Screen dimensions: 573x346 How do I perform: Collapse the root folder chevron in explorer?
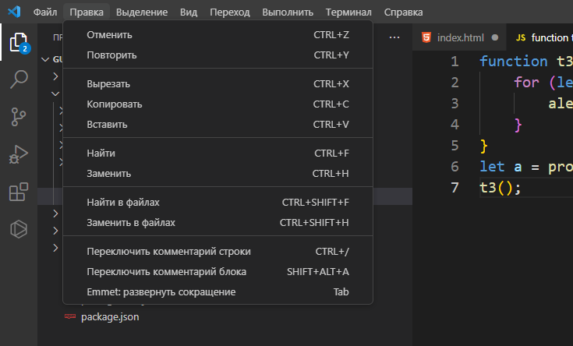(45, 59)
